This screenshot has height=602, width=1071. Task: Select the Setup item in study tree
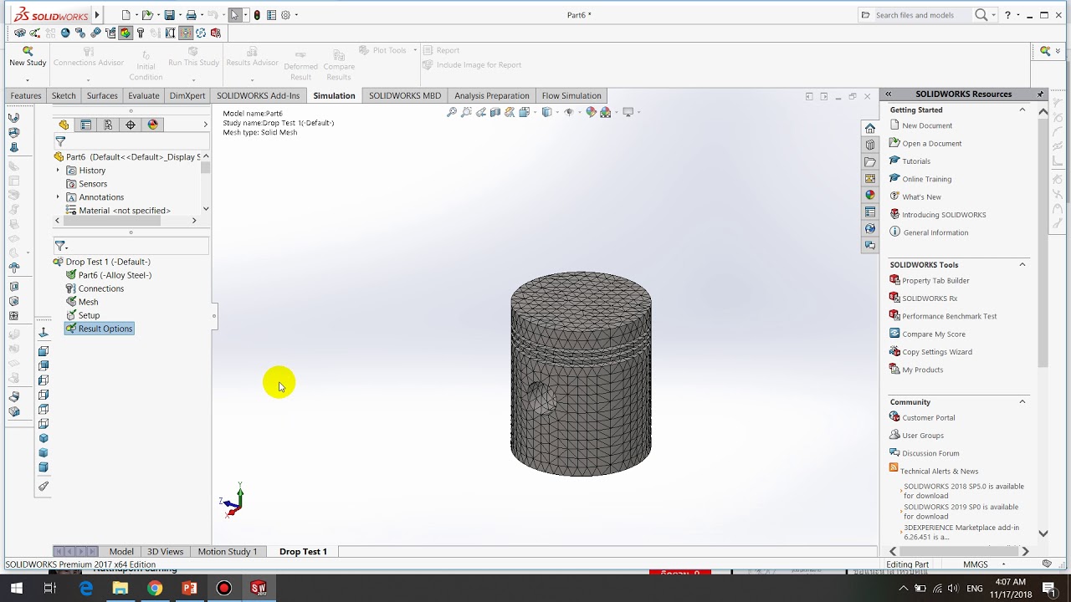coord(89,315)
